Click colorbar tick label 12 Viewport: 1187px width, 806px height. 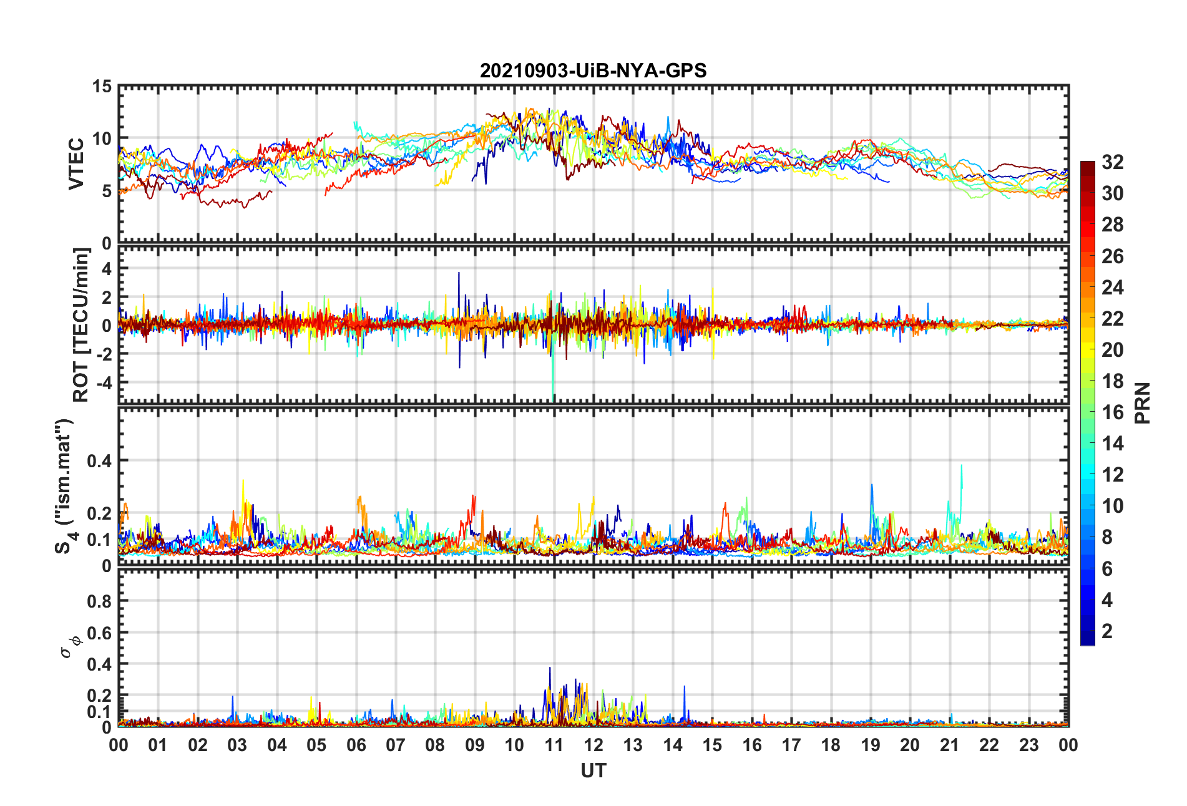click(1112, 475)
